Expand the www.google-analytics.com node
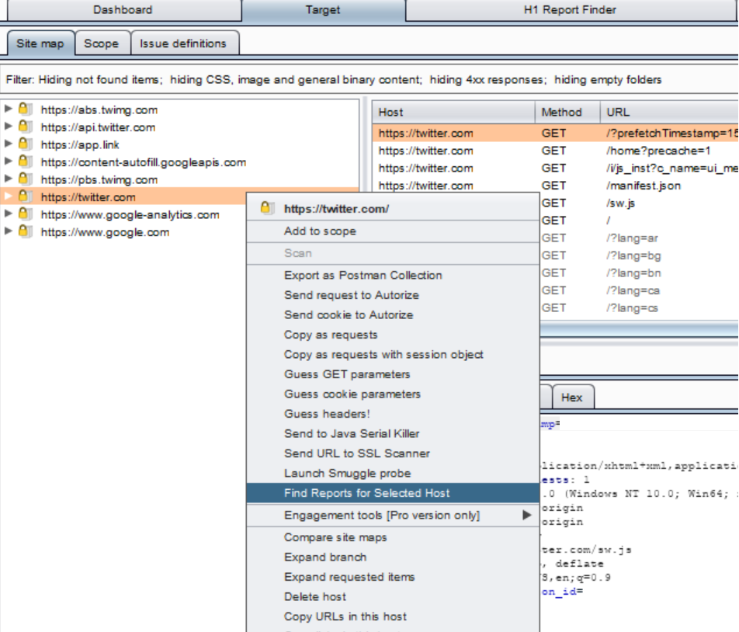This screenshot has height=632, width=739. [8, 214]
